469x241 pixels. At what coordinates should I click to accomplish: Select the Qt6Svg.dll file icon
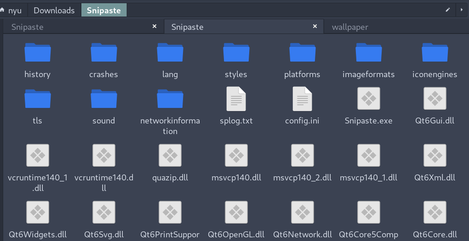(x=104, y=212)
